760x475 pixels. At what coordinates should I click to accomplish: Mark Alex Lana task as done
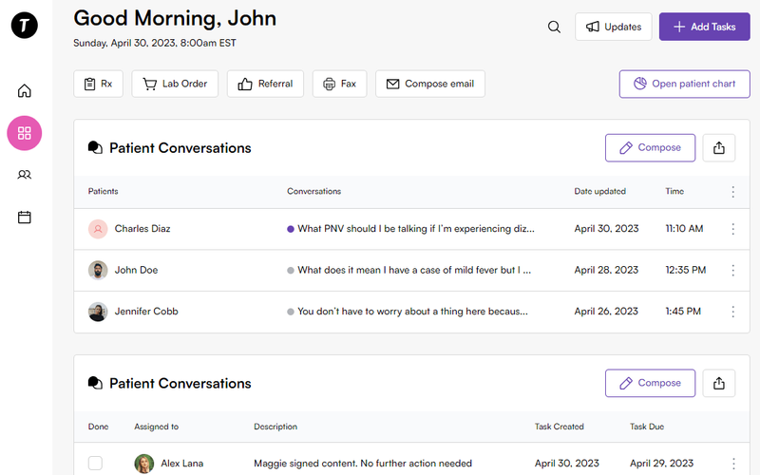click(96, 463)
